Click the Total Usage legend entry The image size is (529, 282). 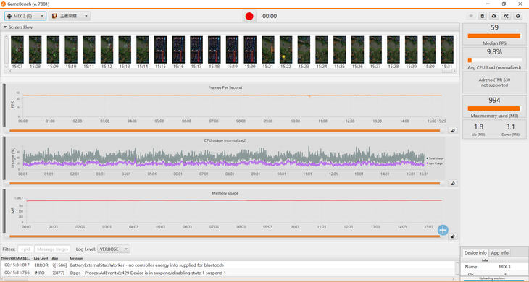(x=435, y=158)
